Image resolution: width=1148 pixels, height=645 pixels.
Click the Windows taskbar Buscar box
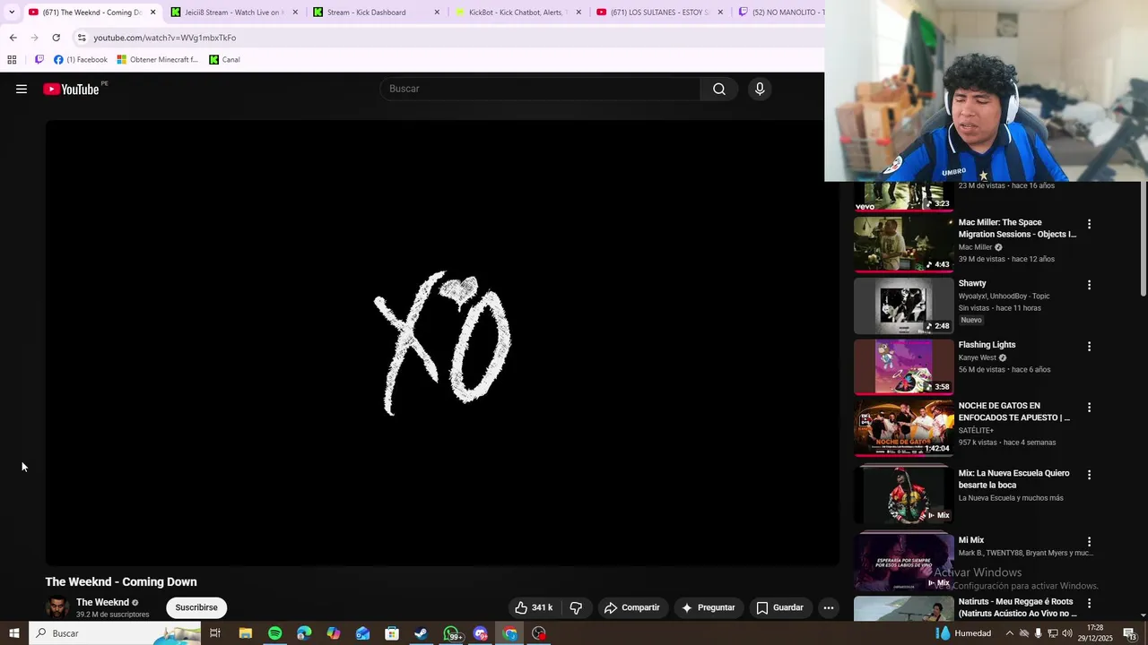114,633
